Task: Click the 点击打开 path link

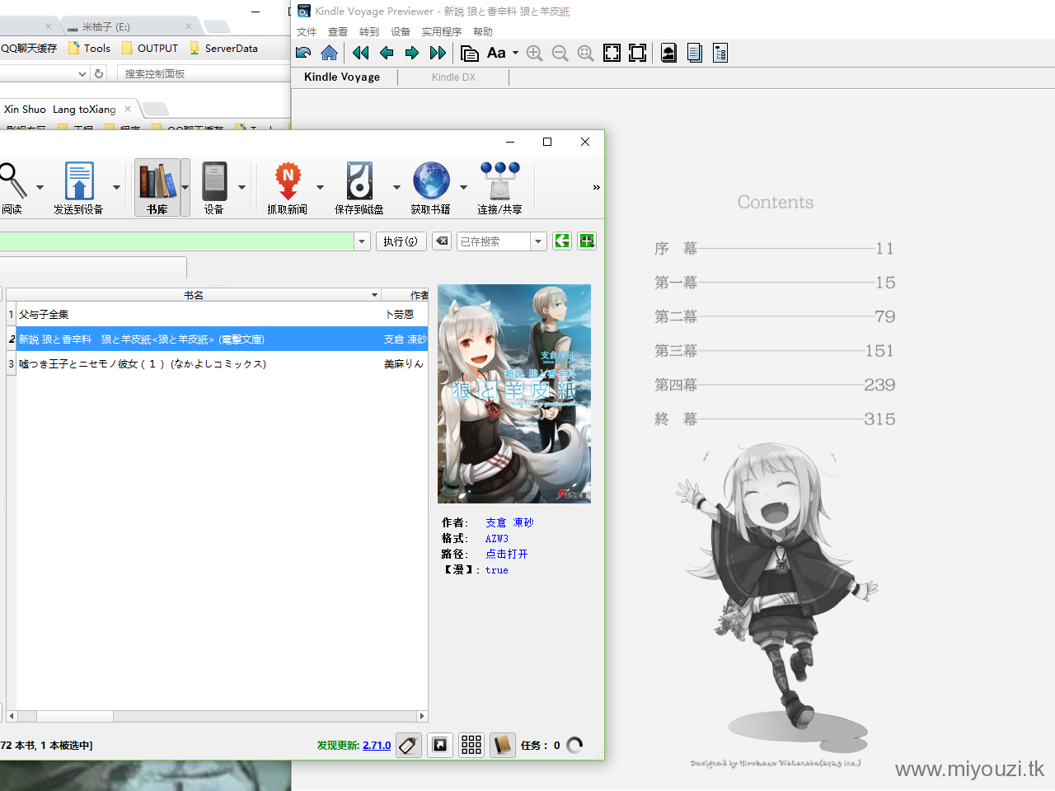Action: [507, 554]
